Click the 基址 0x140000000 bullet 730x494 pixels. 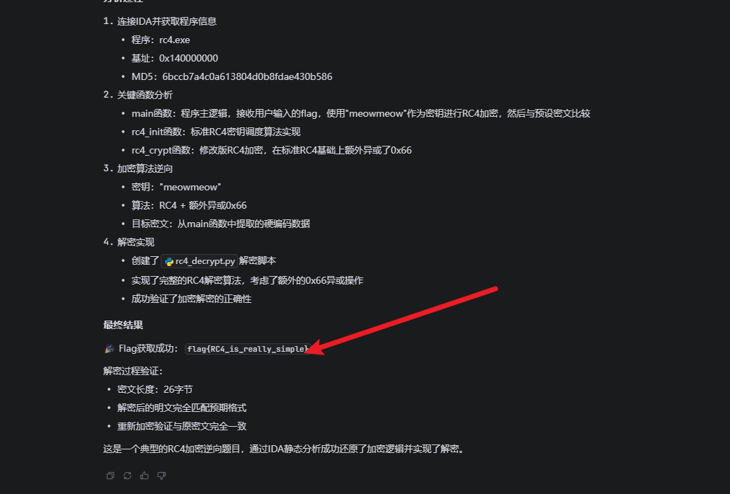(x=175, y=58)
